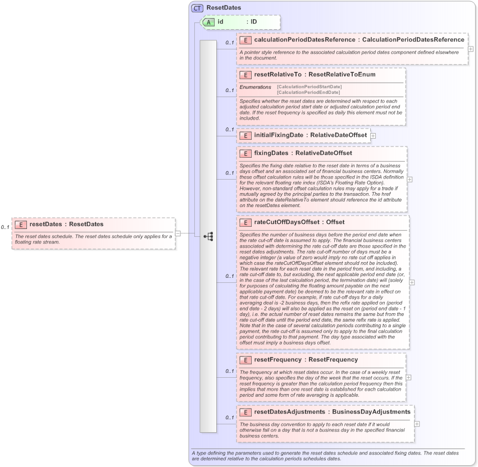Click the E icon of resetFrequency
The image size is (478, 467).
pyautogui.click(x=245, y=360)
